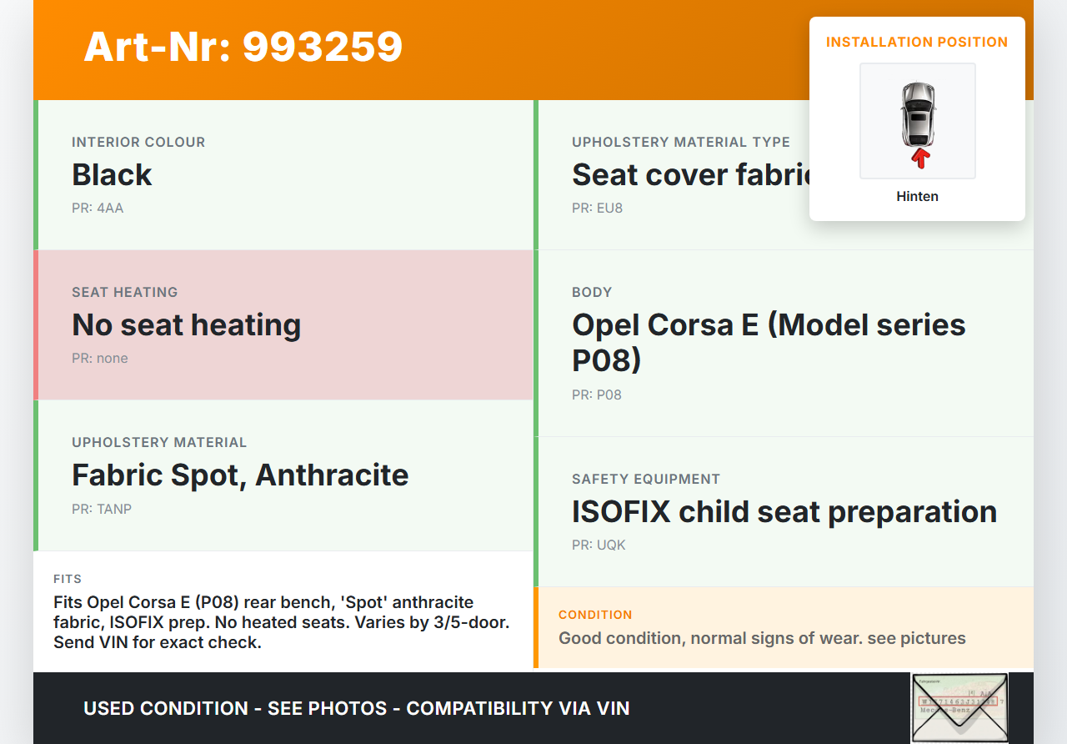Click the PR: 4AA code
Image resolution: width=1067 pixels, height=744 pixels.
coord(98,209)
